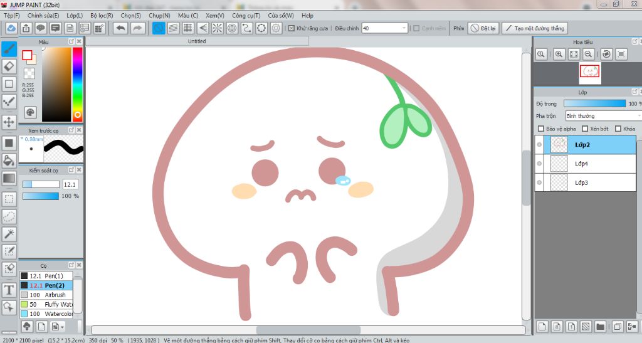642x343 pixels.
Task: Click the new folder icon in layer panel
Action: (600, 326)
